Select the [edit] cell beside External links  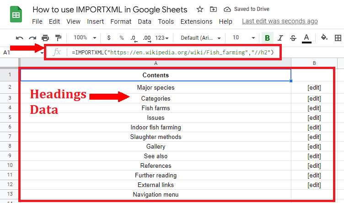(x=314, y=185)
